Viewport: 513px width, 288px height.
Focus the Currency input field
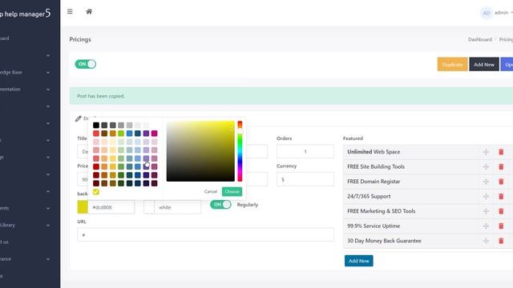pos(305,179)
